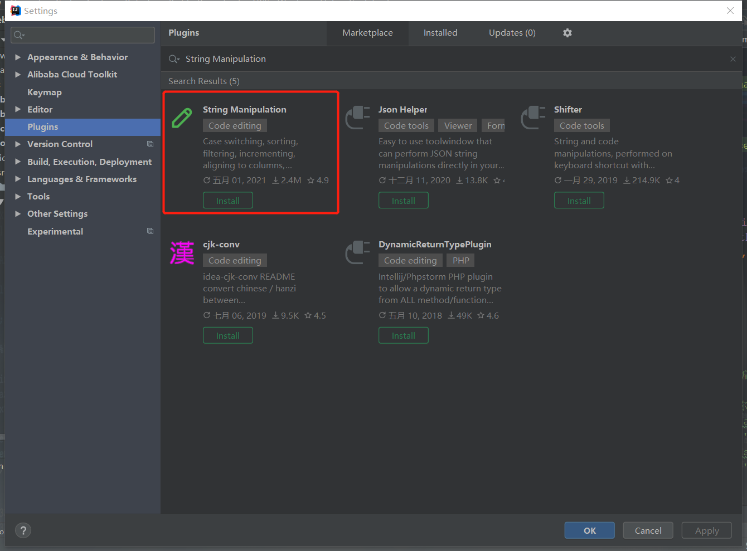Install the Shifter plugin
This screenshot has height=551, width=747.
(579, 201)
